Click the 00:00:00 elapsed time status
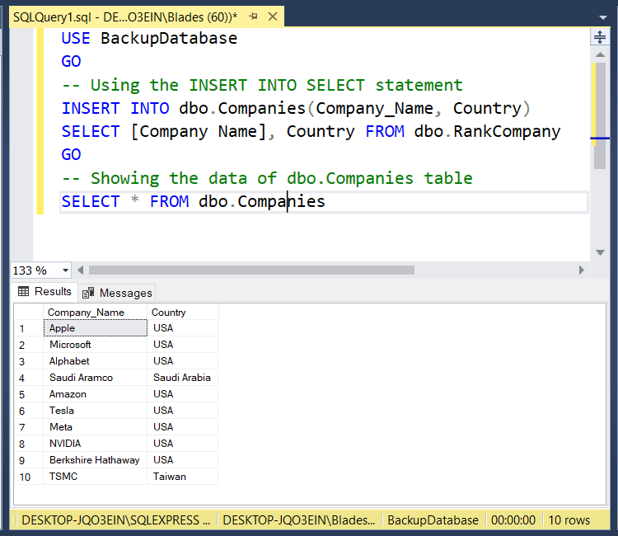Viewport: 618px width, 536px height. [513, 520]
